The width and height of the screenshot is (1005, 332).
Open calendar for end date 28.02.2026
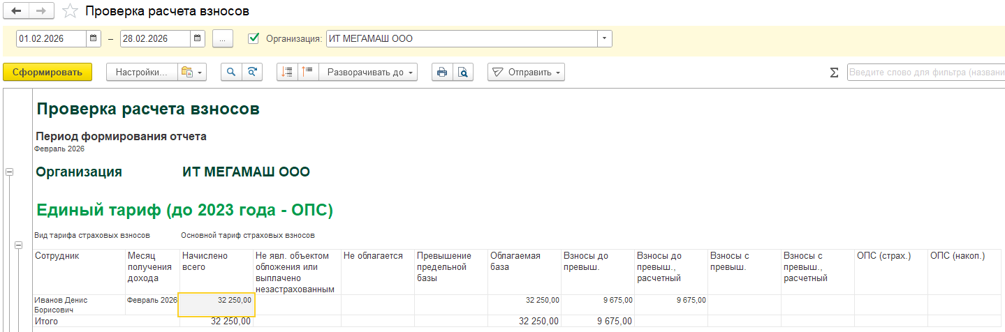(198, 39)
